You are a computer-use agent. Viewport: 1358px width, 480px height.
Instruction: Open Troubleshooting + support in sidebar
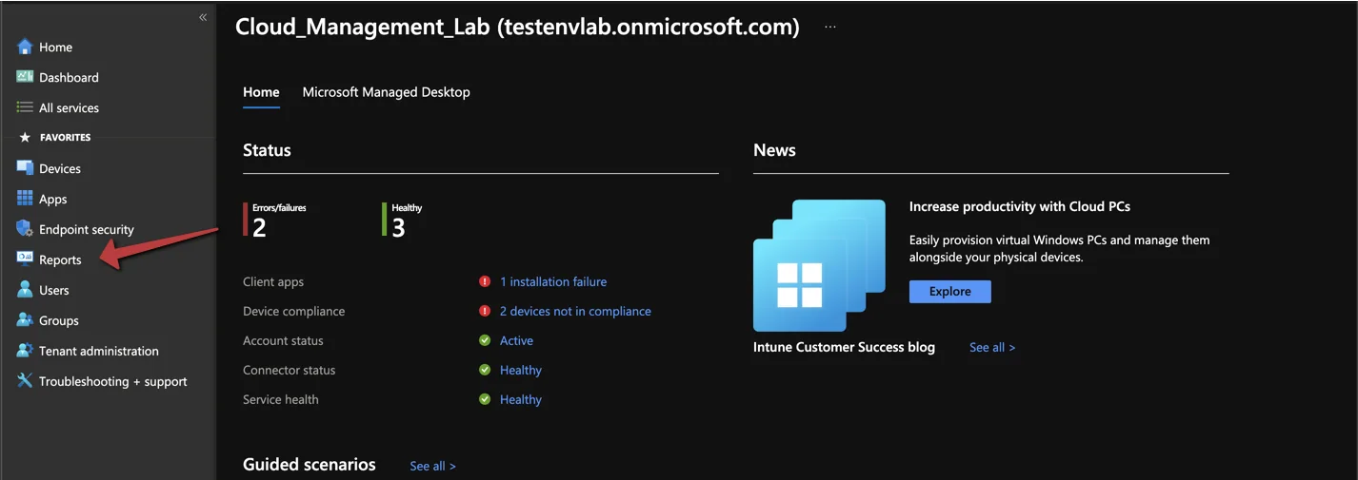112,381
